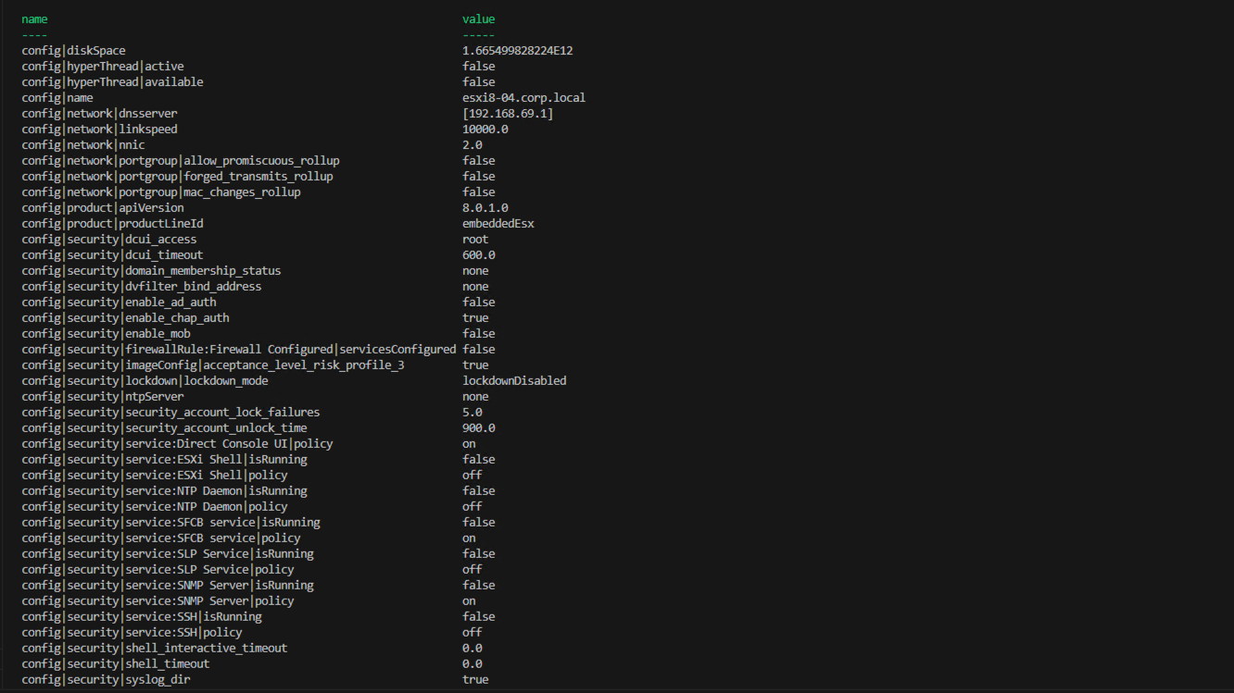This screenshot has height=693, width=1234.
Task: Click the 'value' column header
Action: (478, 19)
